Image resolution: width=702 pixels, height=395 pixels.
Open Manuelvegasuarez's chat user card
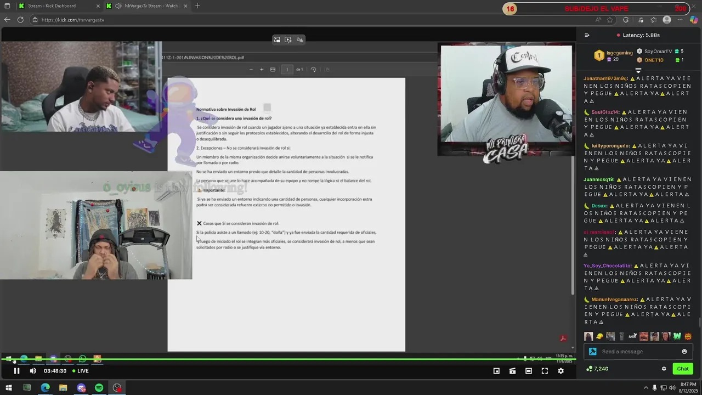click(614, 300)
